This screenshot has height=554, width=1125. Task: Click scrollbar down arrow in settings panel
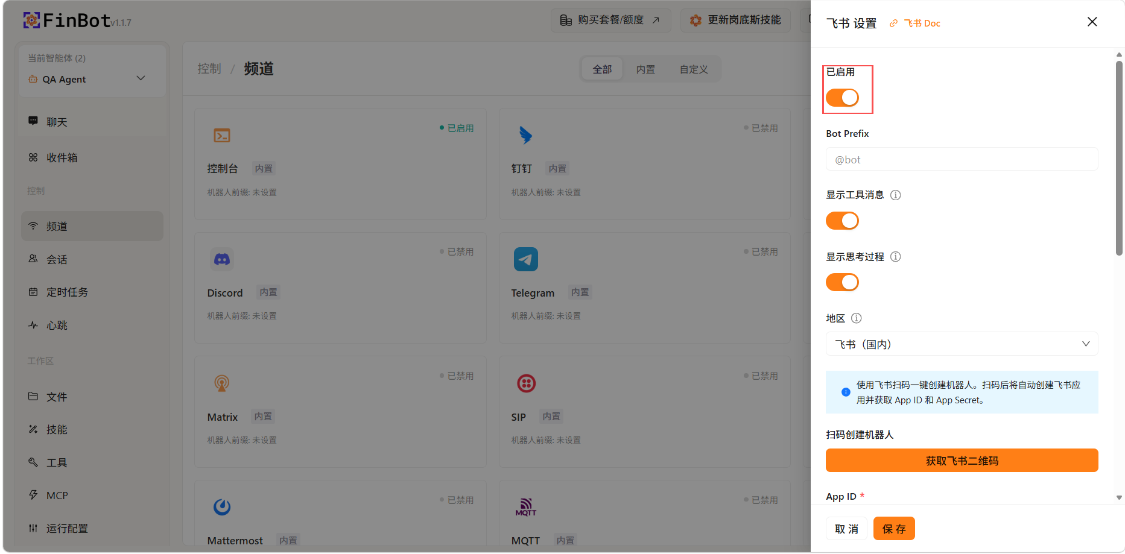[1119, 498]
